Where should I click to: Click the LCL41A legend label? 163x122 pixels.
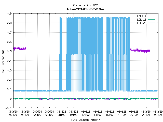pos(142,16)
